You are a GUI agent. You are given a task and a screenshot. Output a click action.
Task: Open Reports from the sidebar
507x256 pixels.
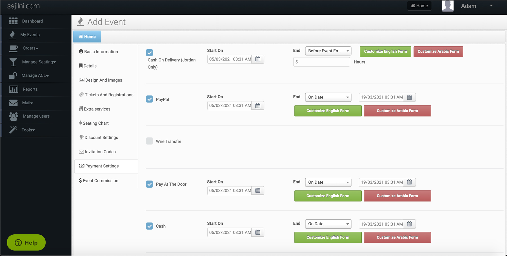[x=30, y=89]
